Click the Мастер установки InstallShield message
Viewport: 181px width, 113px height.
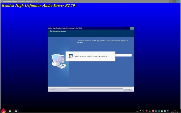(x=92, y=56)
